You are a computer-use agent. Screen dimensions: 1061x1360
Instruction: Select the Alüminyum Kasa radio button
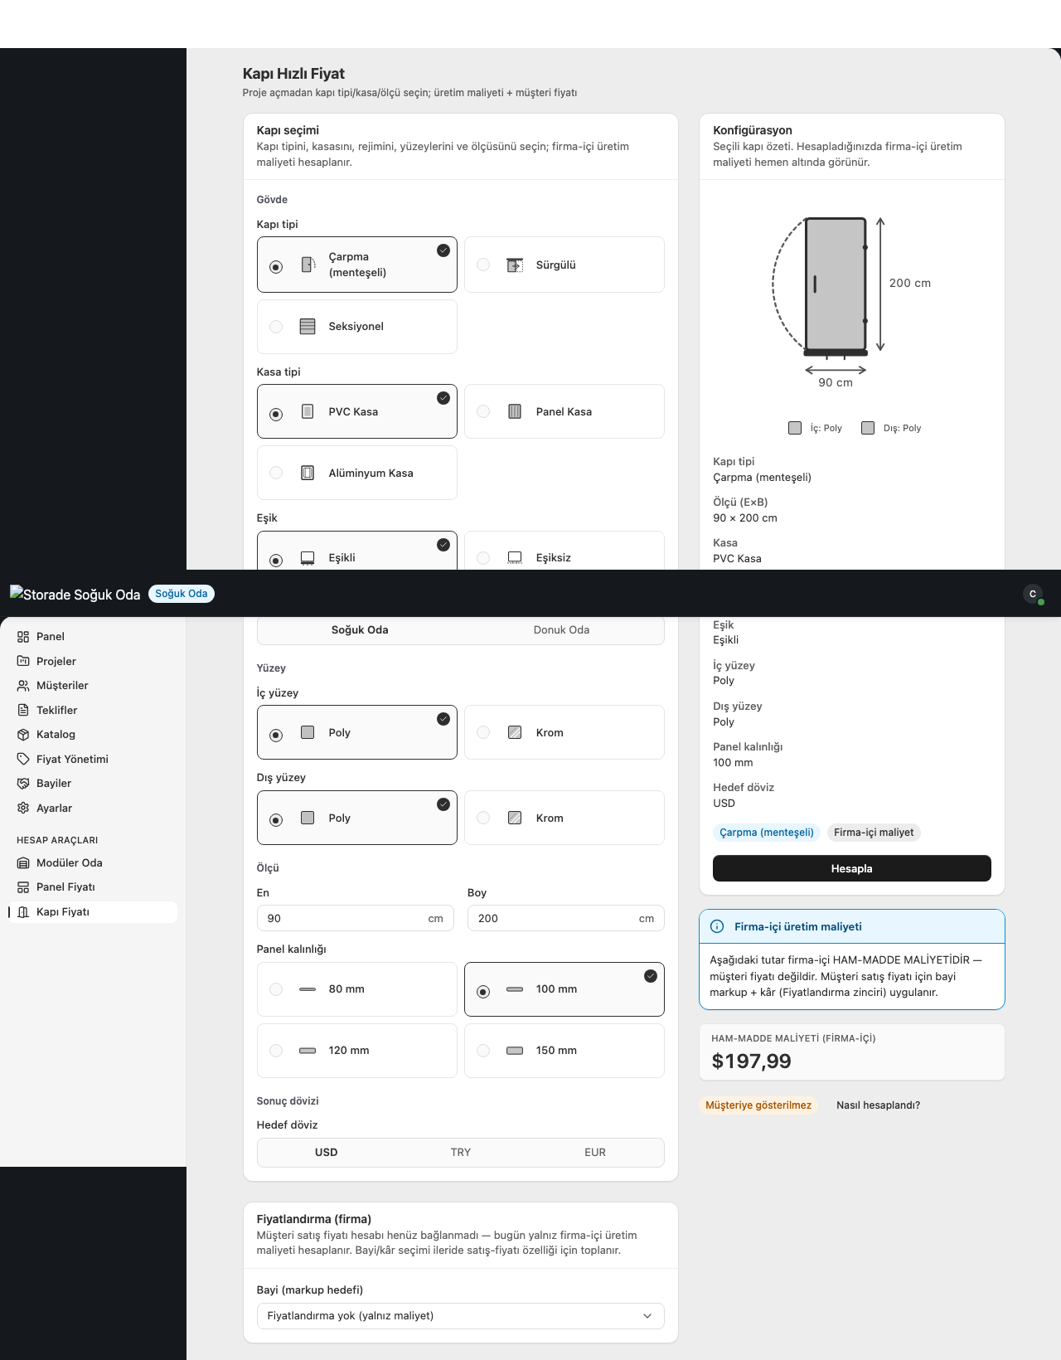(276, 473)
